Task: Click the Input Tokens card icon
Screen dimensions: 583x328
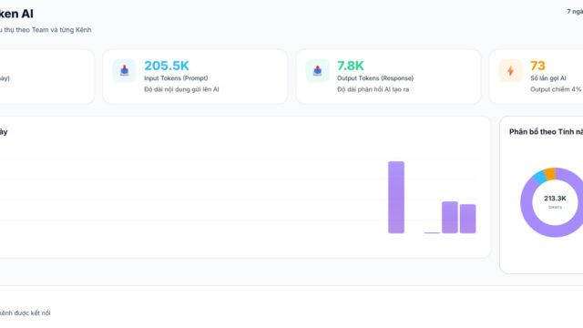Action: tap(124, 71)
